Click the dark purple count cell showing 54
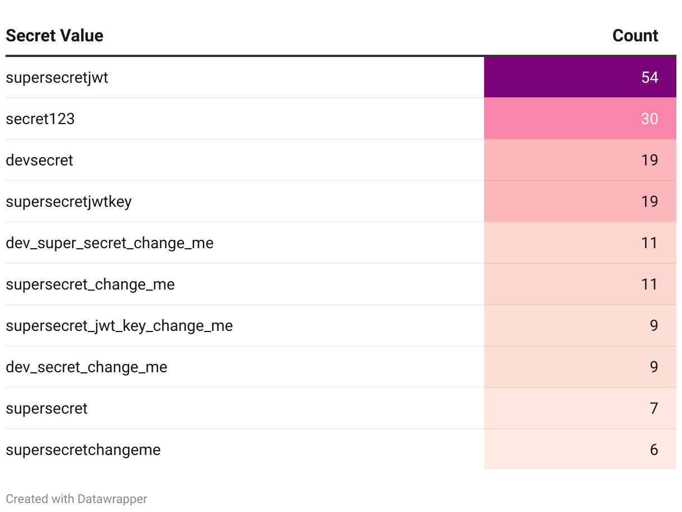 pos(580,78)
